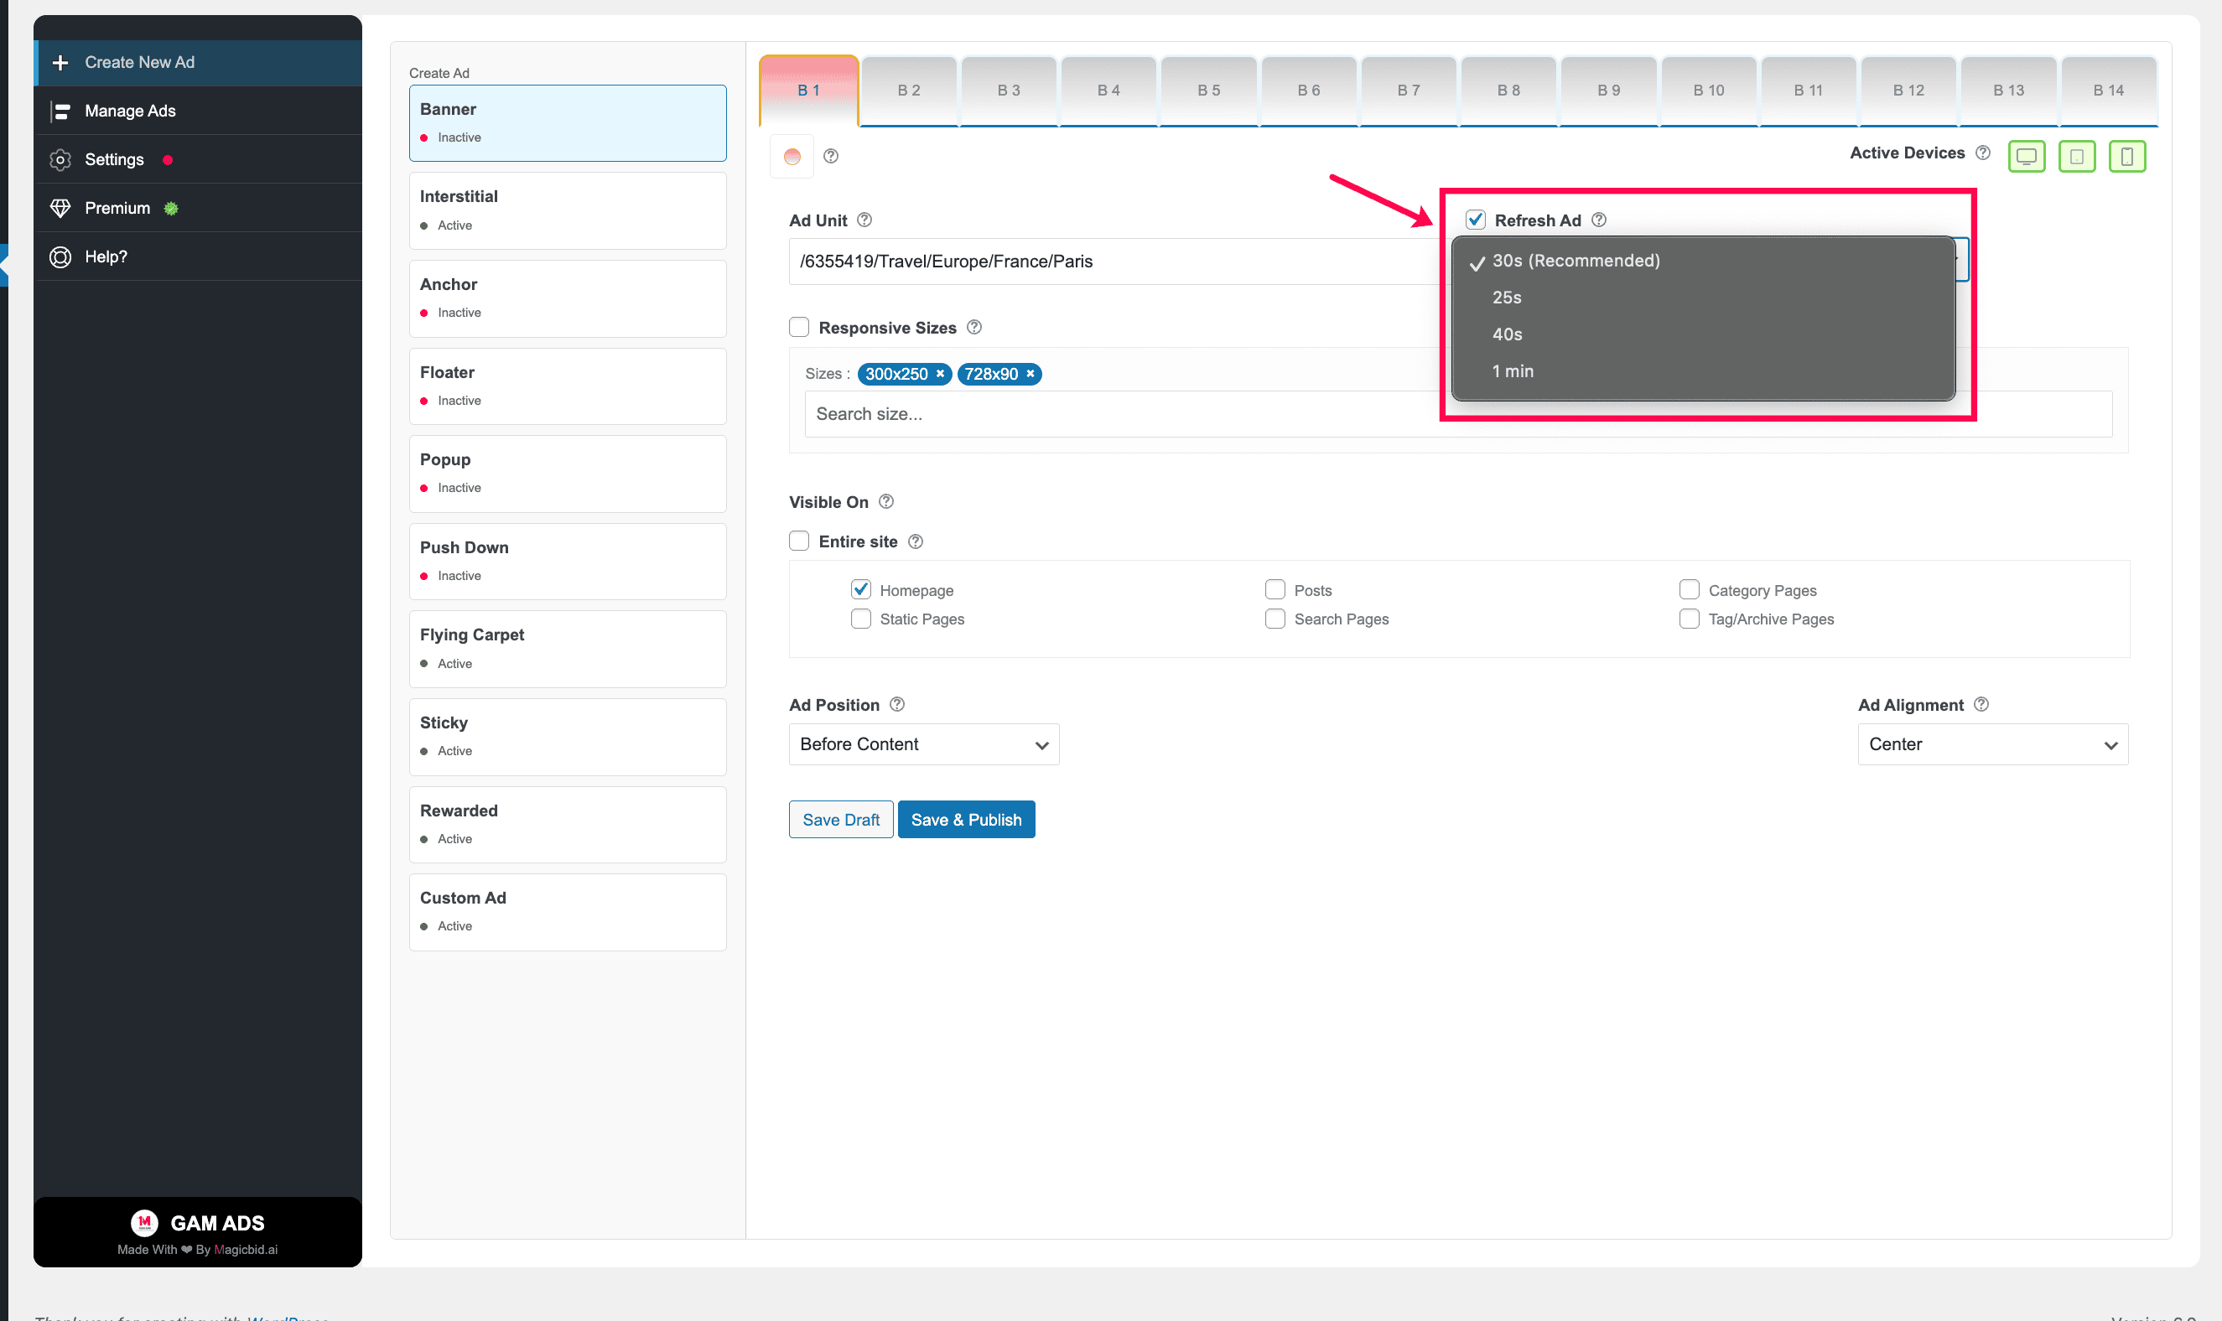The height and width of the screenshot is (1321, 2222).
Task: Toggle the tablet device icon
Action: (x=2077, y=157)
